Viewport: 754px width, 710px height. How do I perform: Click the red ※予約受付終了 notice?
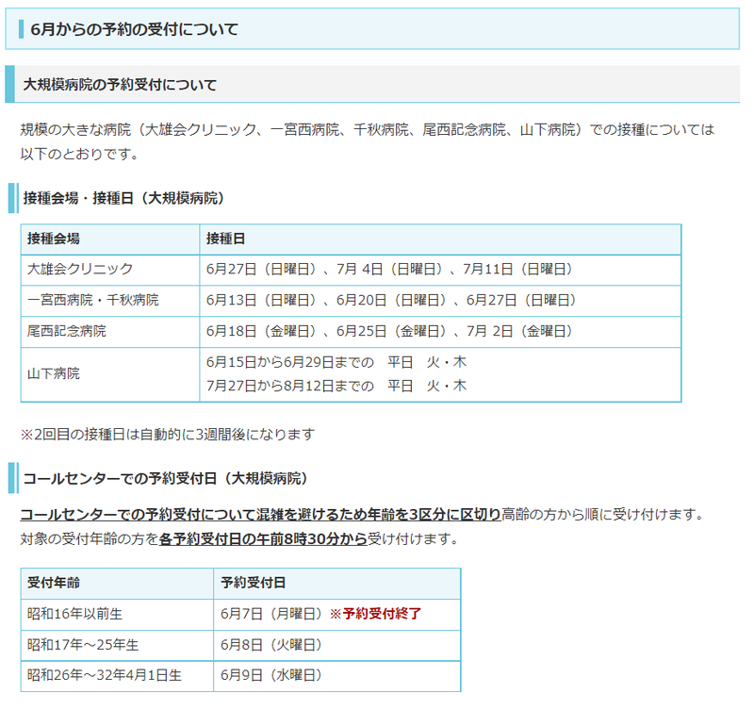click(x=375, y=614)
